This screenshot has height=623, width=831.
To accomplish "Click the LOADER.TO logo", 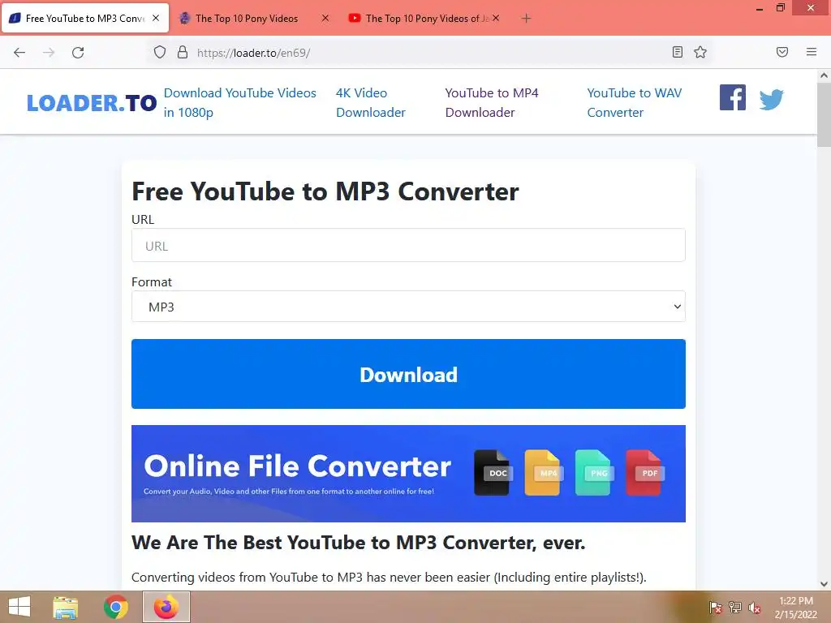I will (92, 103).
